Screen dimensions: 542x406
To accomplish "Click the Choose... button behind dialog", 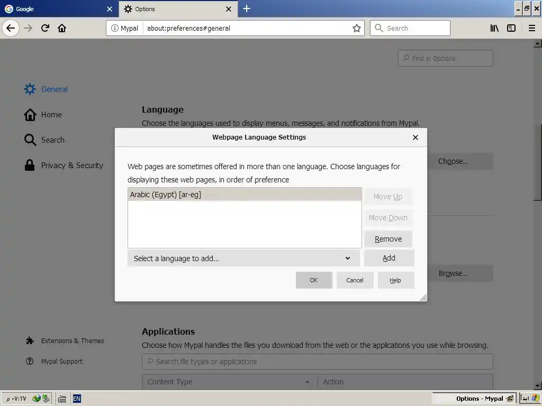I will [460, 161].
